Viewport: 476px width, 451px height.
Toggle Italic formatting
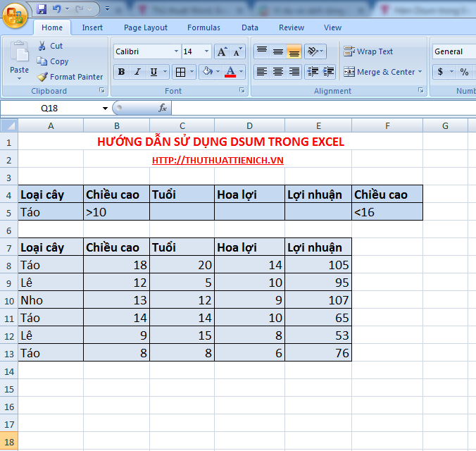pyautogui.click(x=137, y=72)
